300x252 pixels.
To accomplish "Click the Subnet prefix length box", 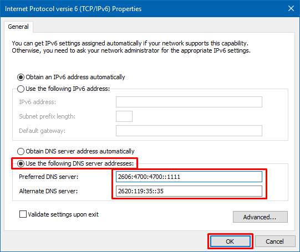I will (124, 116).
